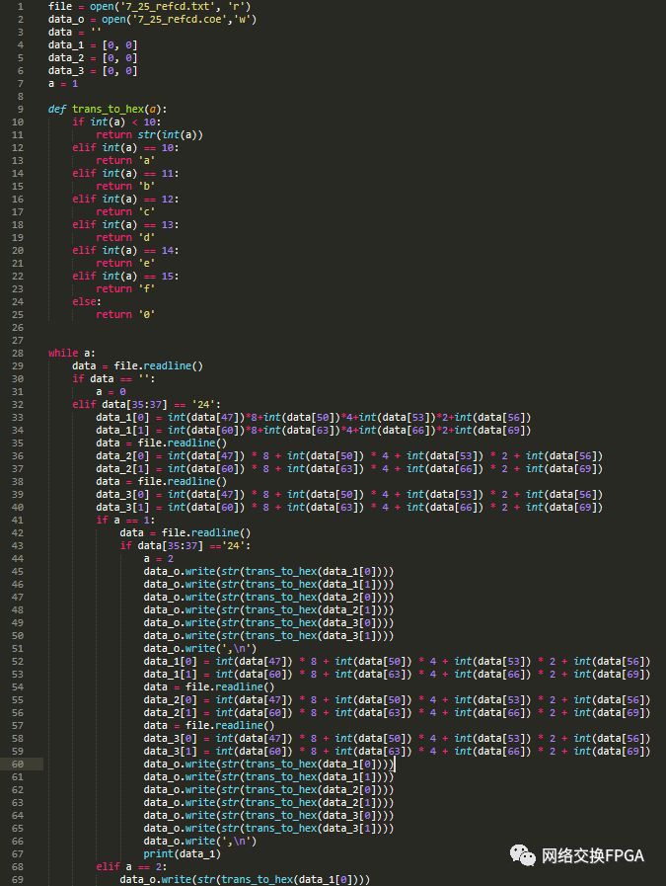Click the 'a = 0' assignment
This screenshot has height=886, width=666.
pyautogui.click(x=111, y=391)
